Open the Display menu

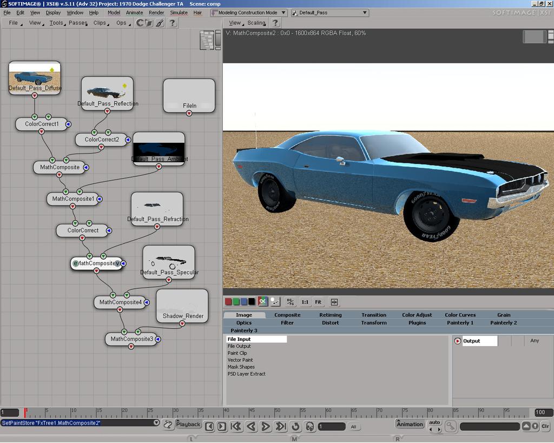(x=54, y=13)
